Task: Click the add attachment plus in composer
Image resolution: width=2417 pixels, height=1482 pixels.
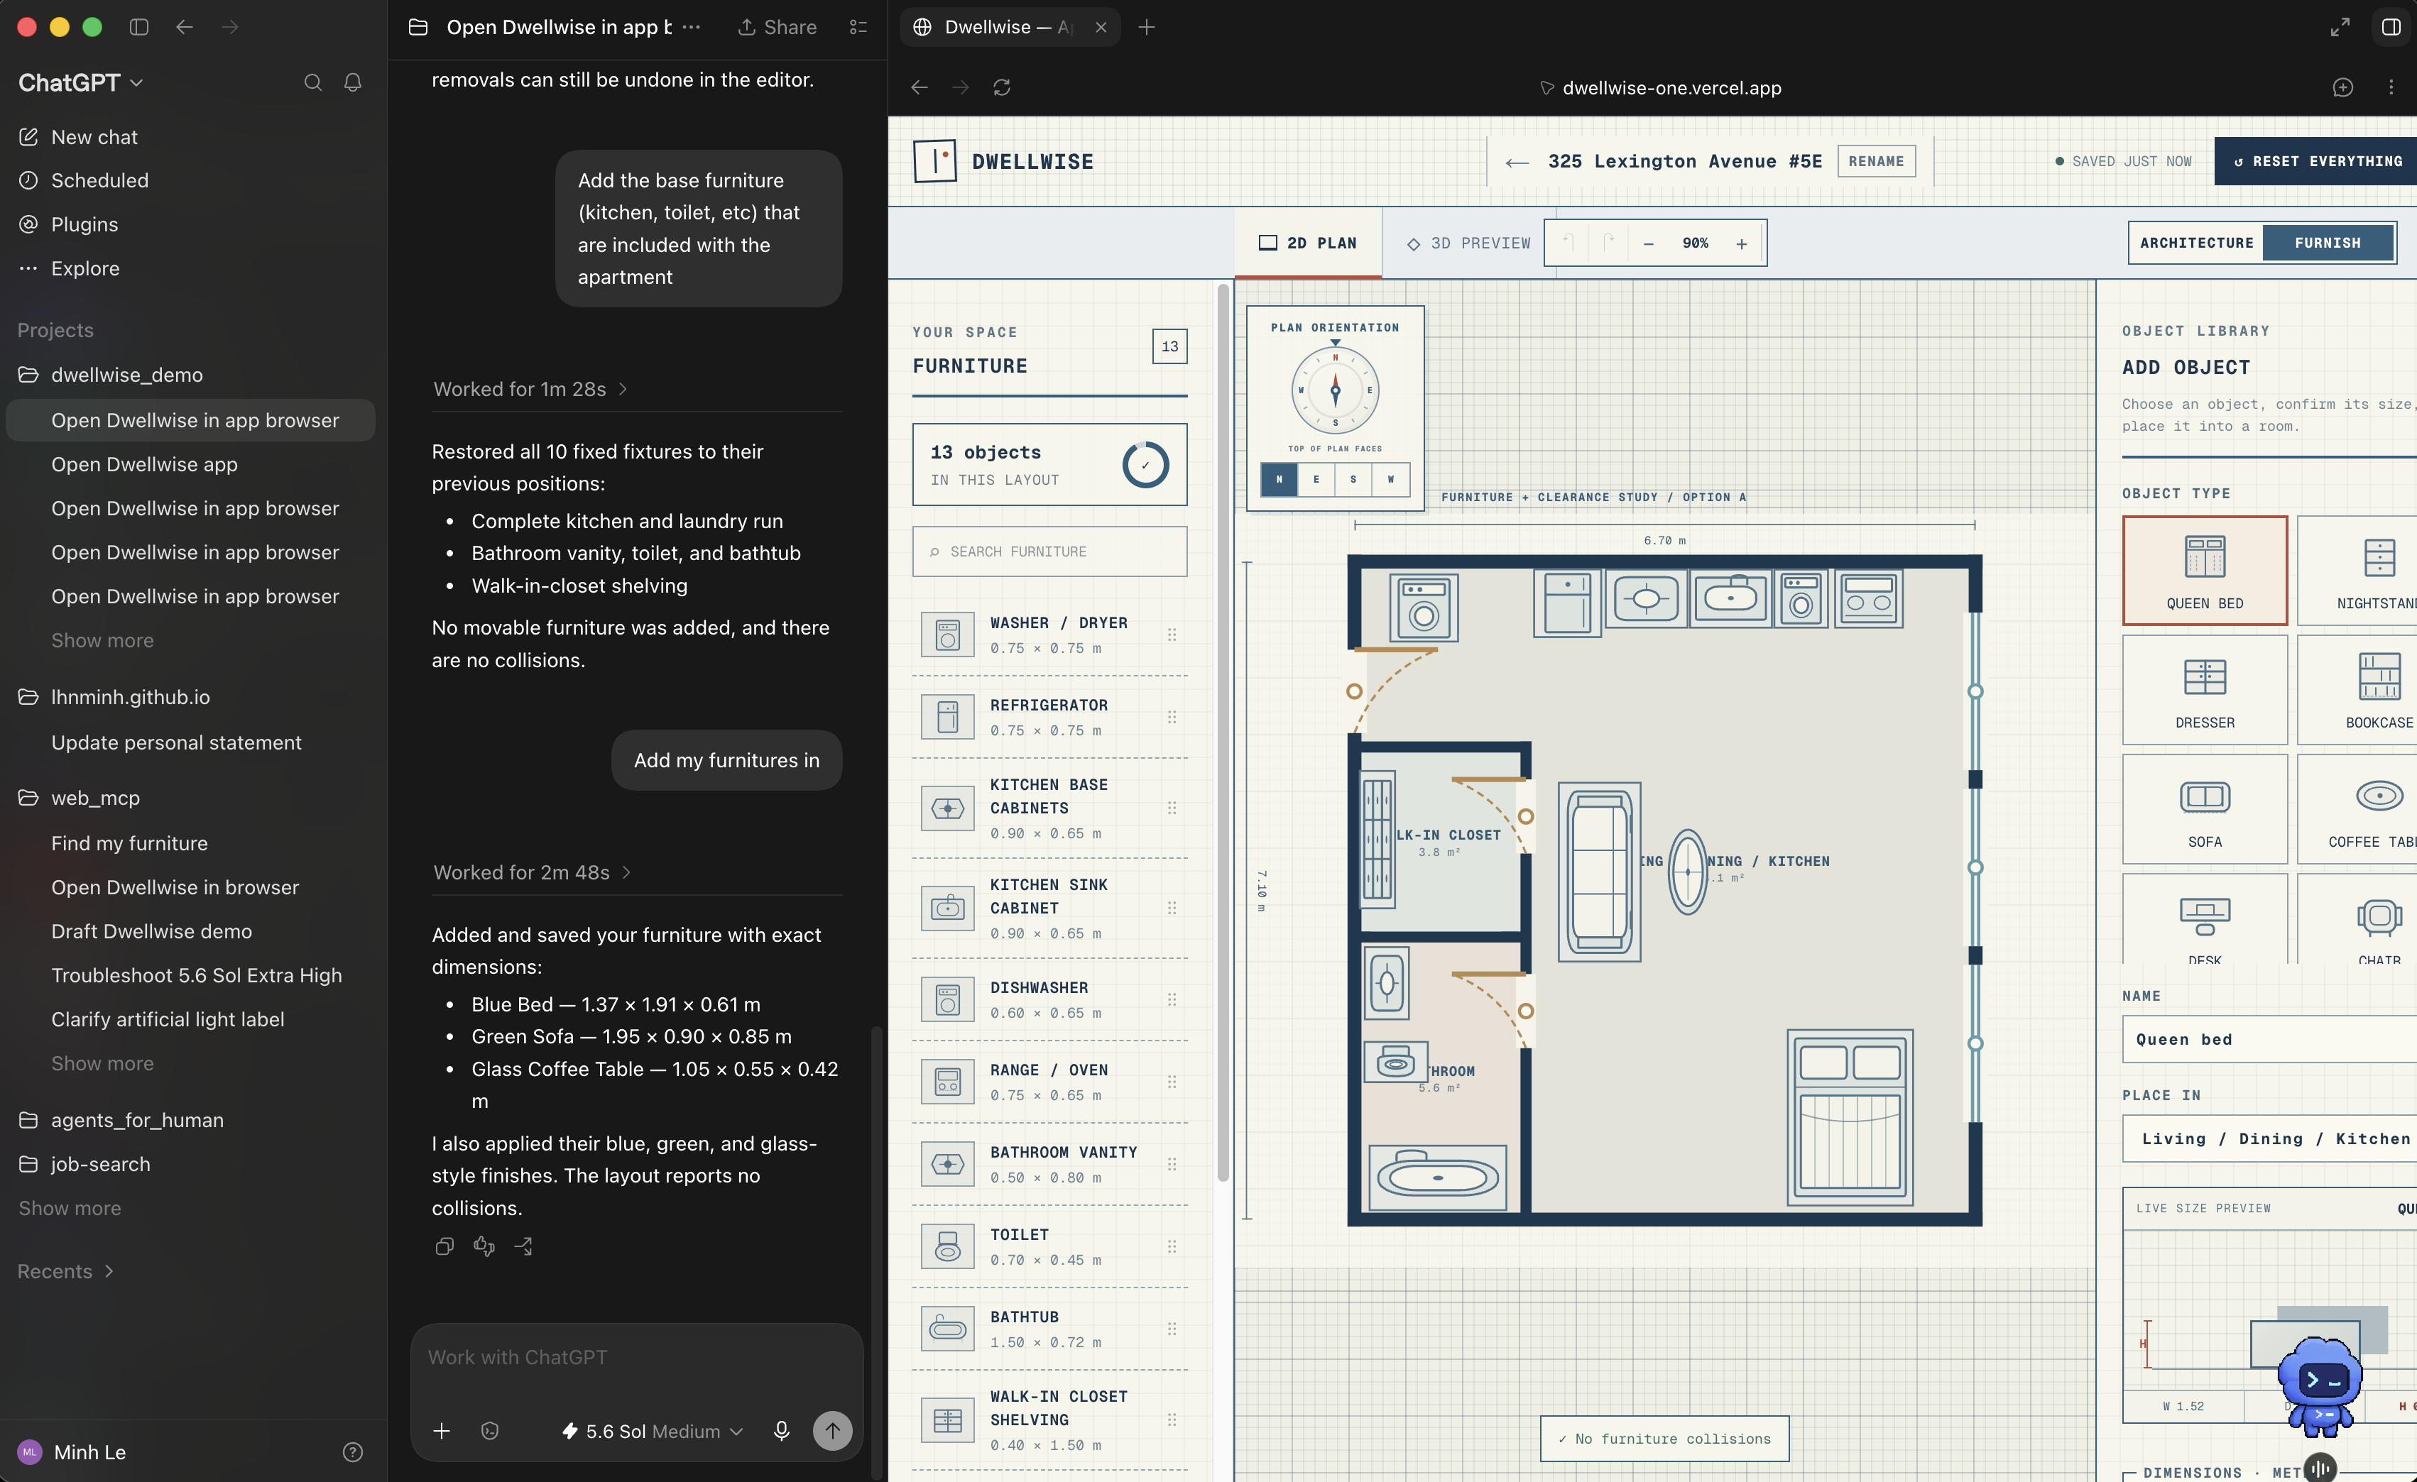Action: click(442, 1431)
